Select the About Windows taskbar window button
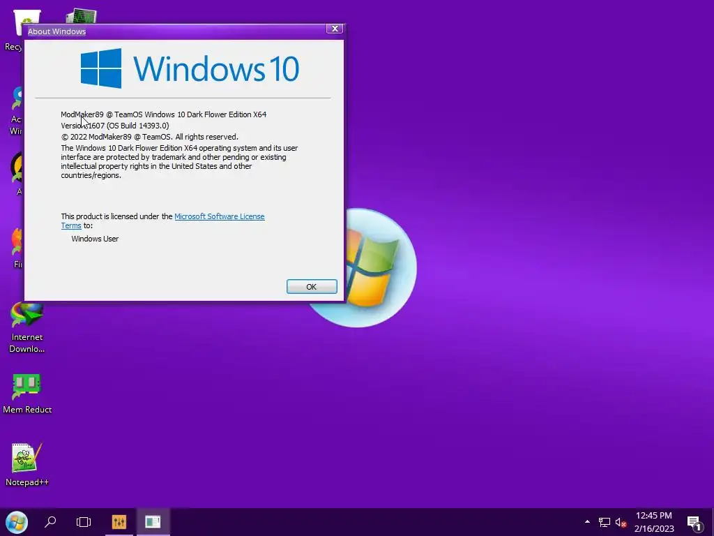714x536 pixels. pyautogui.click(x=153, y=522)
